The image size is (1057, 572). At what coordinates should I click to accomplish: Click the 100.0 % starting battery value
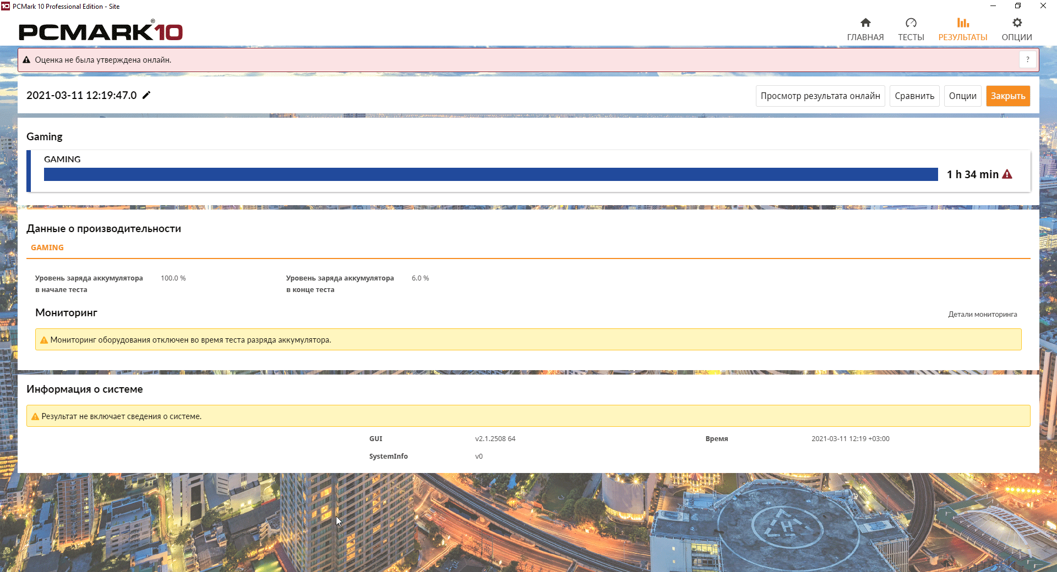tap(173, 278)
